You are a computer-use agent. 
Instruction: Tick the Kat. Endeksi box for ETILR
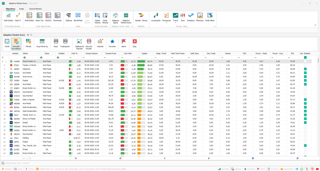coord(305,65)
